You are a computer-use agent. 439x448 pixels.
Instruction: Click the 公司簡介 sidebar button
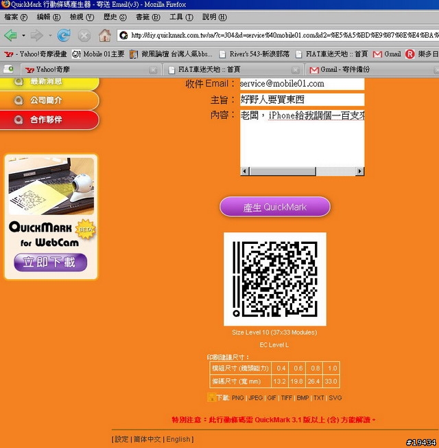tap(49, 100)
